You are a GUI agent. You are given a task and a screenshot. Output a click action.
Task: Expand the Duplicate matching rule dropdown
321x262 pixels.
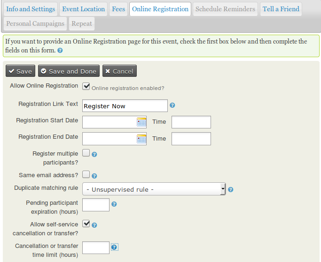coord(154,189)
